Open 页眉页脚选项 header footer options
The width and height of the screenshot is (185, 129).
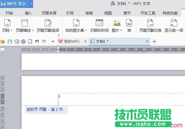pos(48,26)
